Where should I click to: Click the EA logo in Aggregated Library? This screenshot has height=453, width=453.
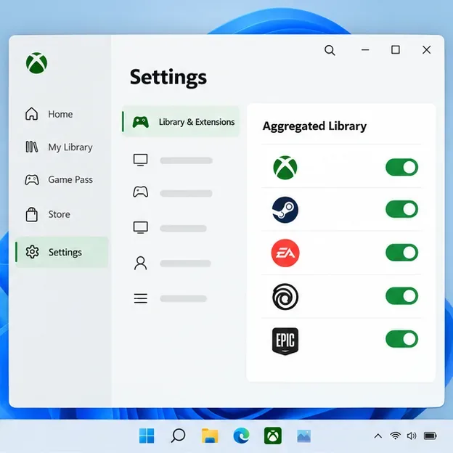pos(285,253)
